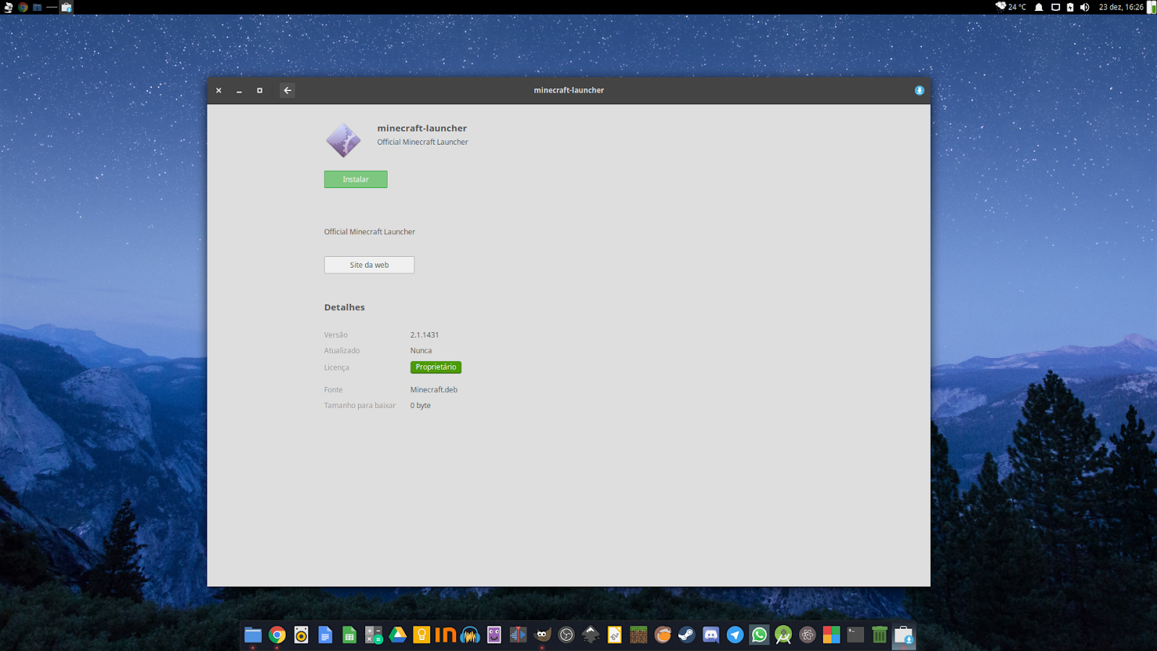Open the clock showing 23 dez, 16:26
Image resolution: width=1157 pixels, height=651 pixels.
pos(1122,7)
